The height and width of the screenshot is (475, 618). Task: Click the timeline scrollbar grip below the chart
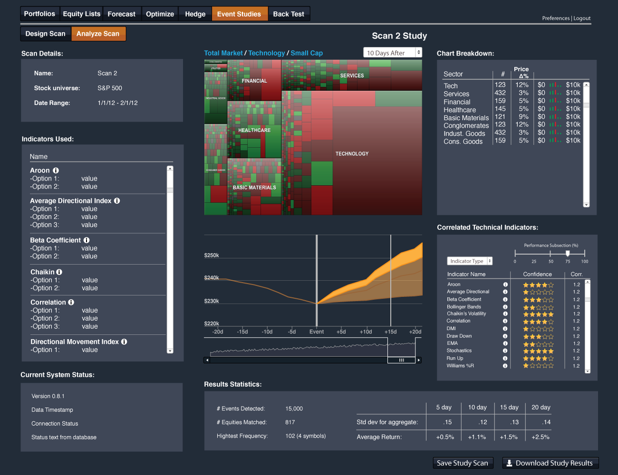pyautogui.click(x=402, y=360)
